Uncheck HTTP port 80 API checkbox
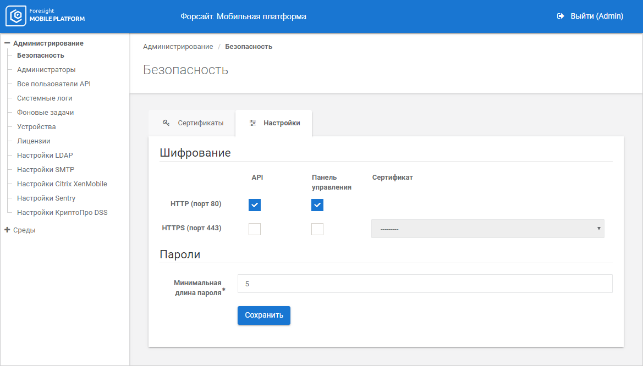 [x=255, y=205]
